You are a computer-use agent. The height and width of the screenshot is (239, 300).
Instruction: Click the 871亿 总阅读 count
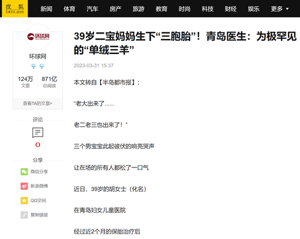[49, 82]
